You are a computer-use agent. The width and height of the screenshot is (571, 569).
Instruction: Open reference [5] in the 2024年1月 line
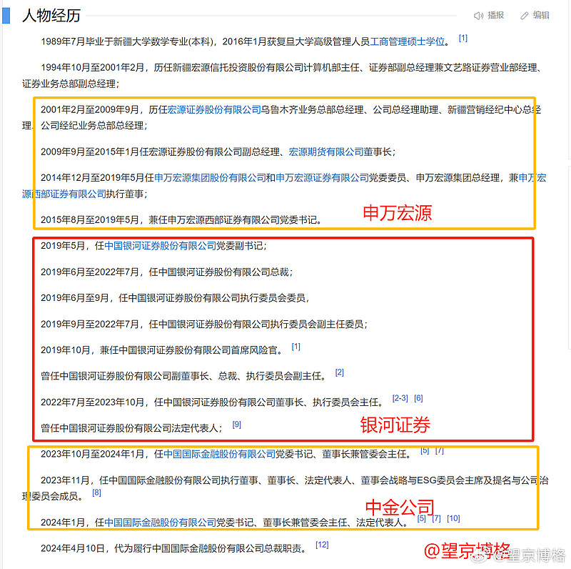pyautogui.click(x=422, y=518)
